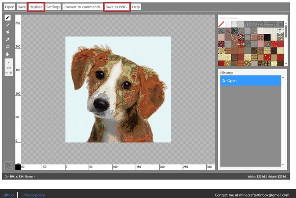Focus the Filter by name field

click(x=252, y=18)
